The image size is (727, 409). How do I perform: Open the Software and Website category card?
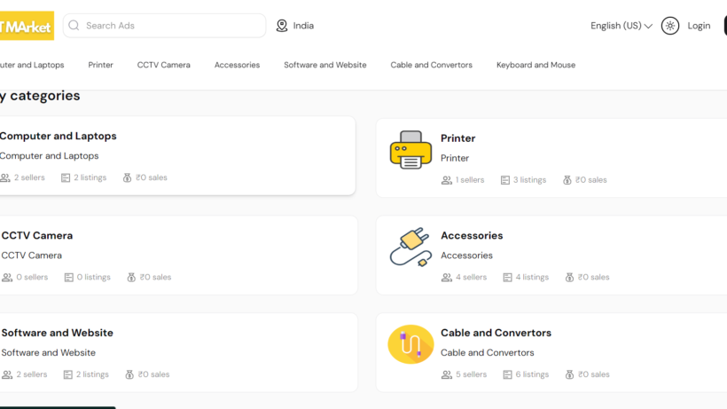click(x=178, y=352)
